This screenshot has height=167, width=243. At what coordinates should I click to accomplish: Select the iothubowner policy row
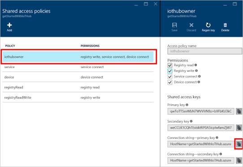(x=78, y=57)
